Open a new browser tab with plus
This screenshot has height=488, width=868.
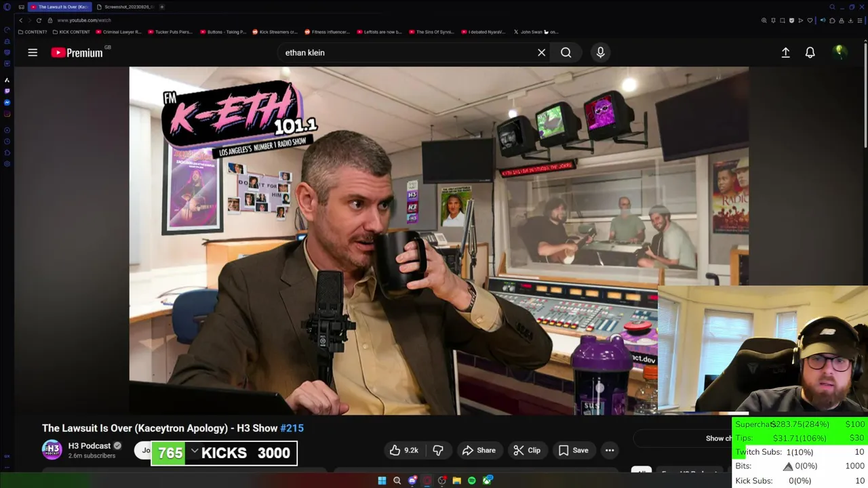click(x=162, y=7)
